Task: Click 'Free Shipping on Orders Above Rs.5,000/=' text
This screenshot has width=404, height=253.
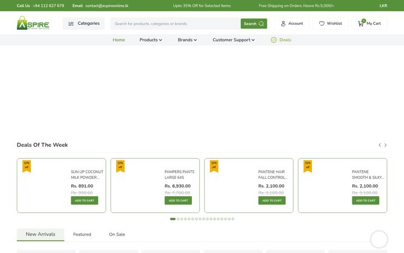Action: click(297, 6)
